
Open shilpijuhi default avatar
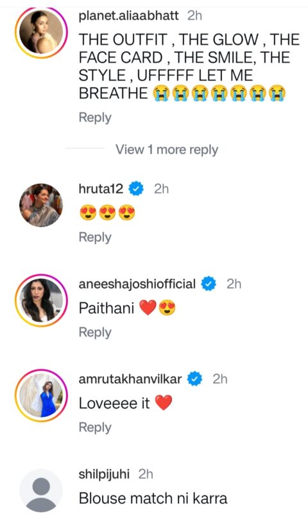41,491
